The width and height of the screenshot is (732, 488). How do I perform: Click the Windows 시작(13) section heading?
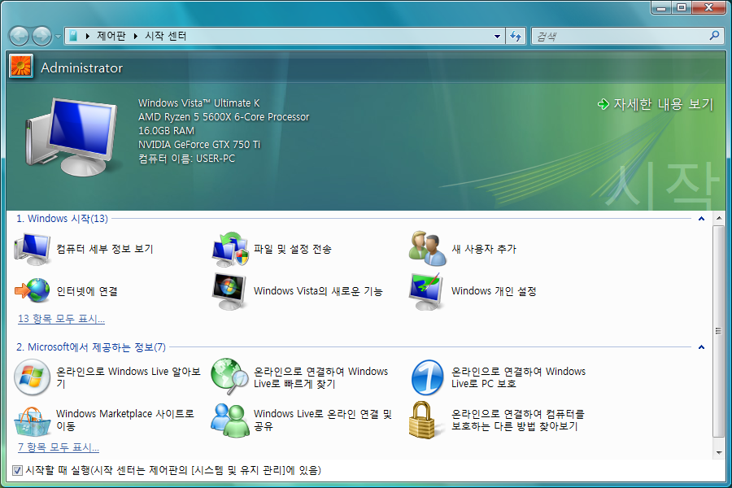click(62, 219)
